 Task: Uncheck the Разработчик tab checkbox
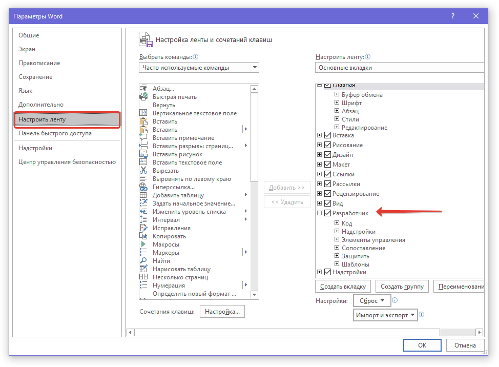coord(328,213)
